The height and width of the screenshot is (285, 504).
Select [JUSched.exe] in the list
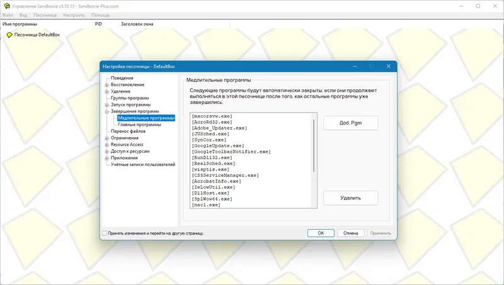pos(210,134)
